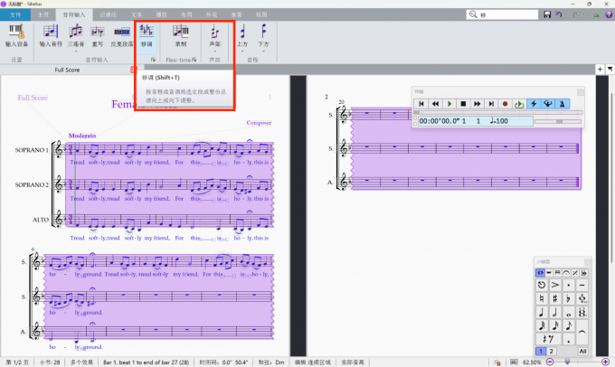Click the sharp sign on the keypad

tap(555, 299)
